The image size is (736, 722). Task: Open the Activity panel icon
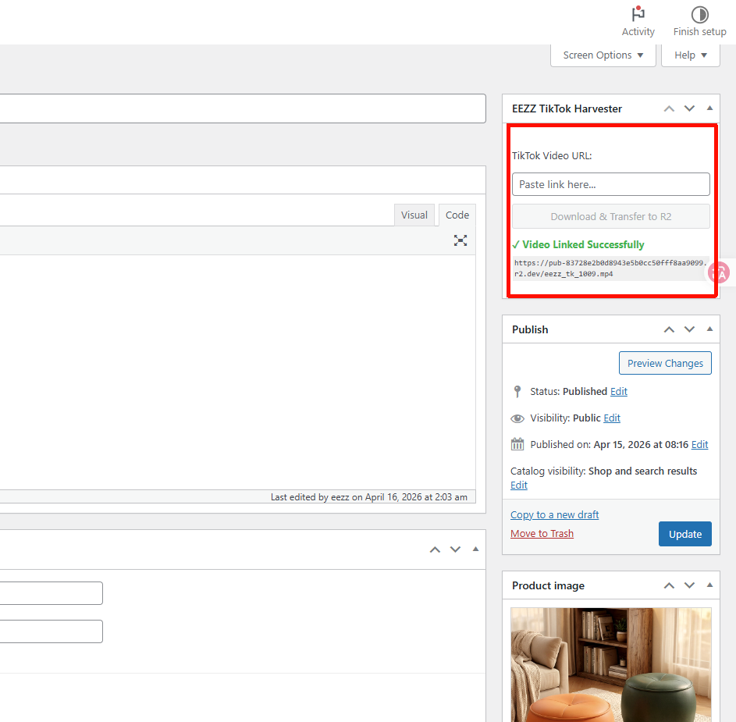(x=638, y=15)
